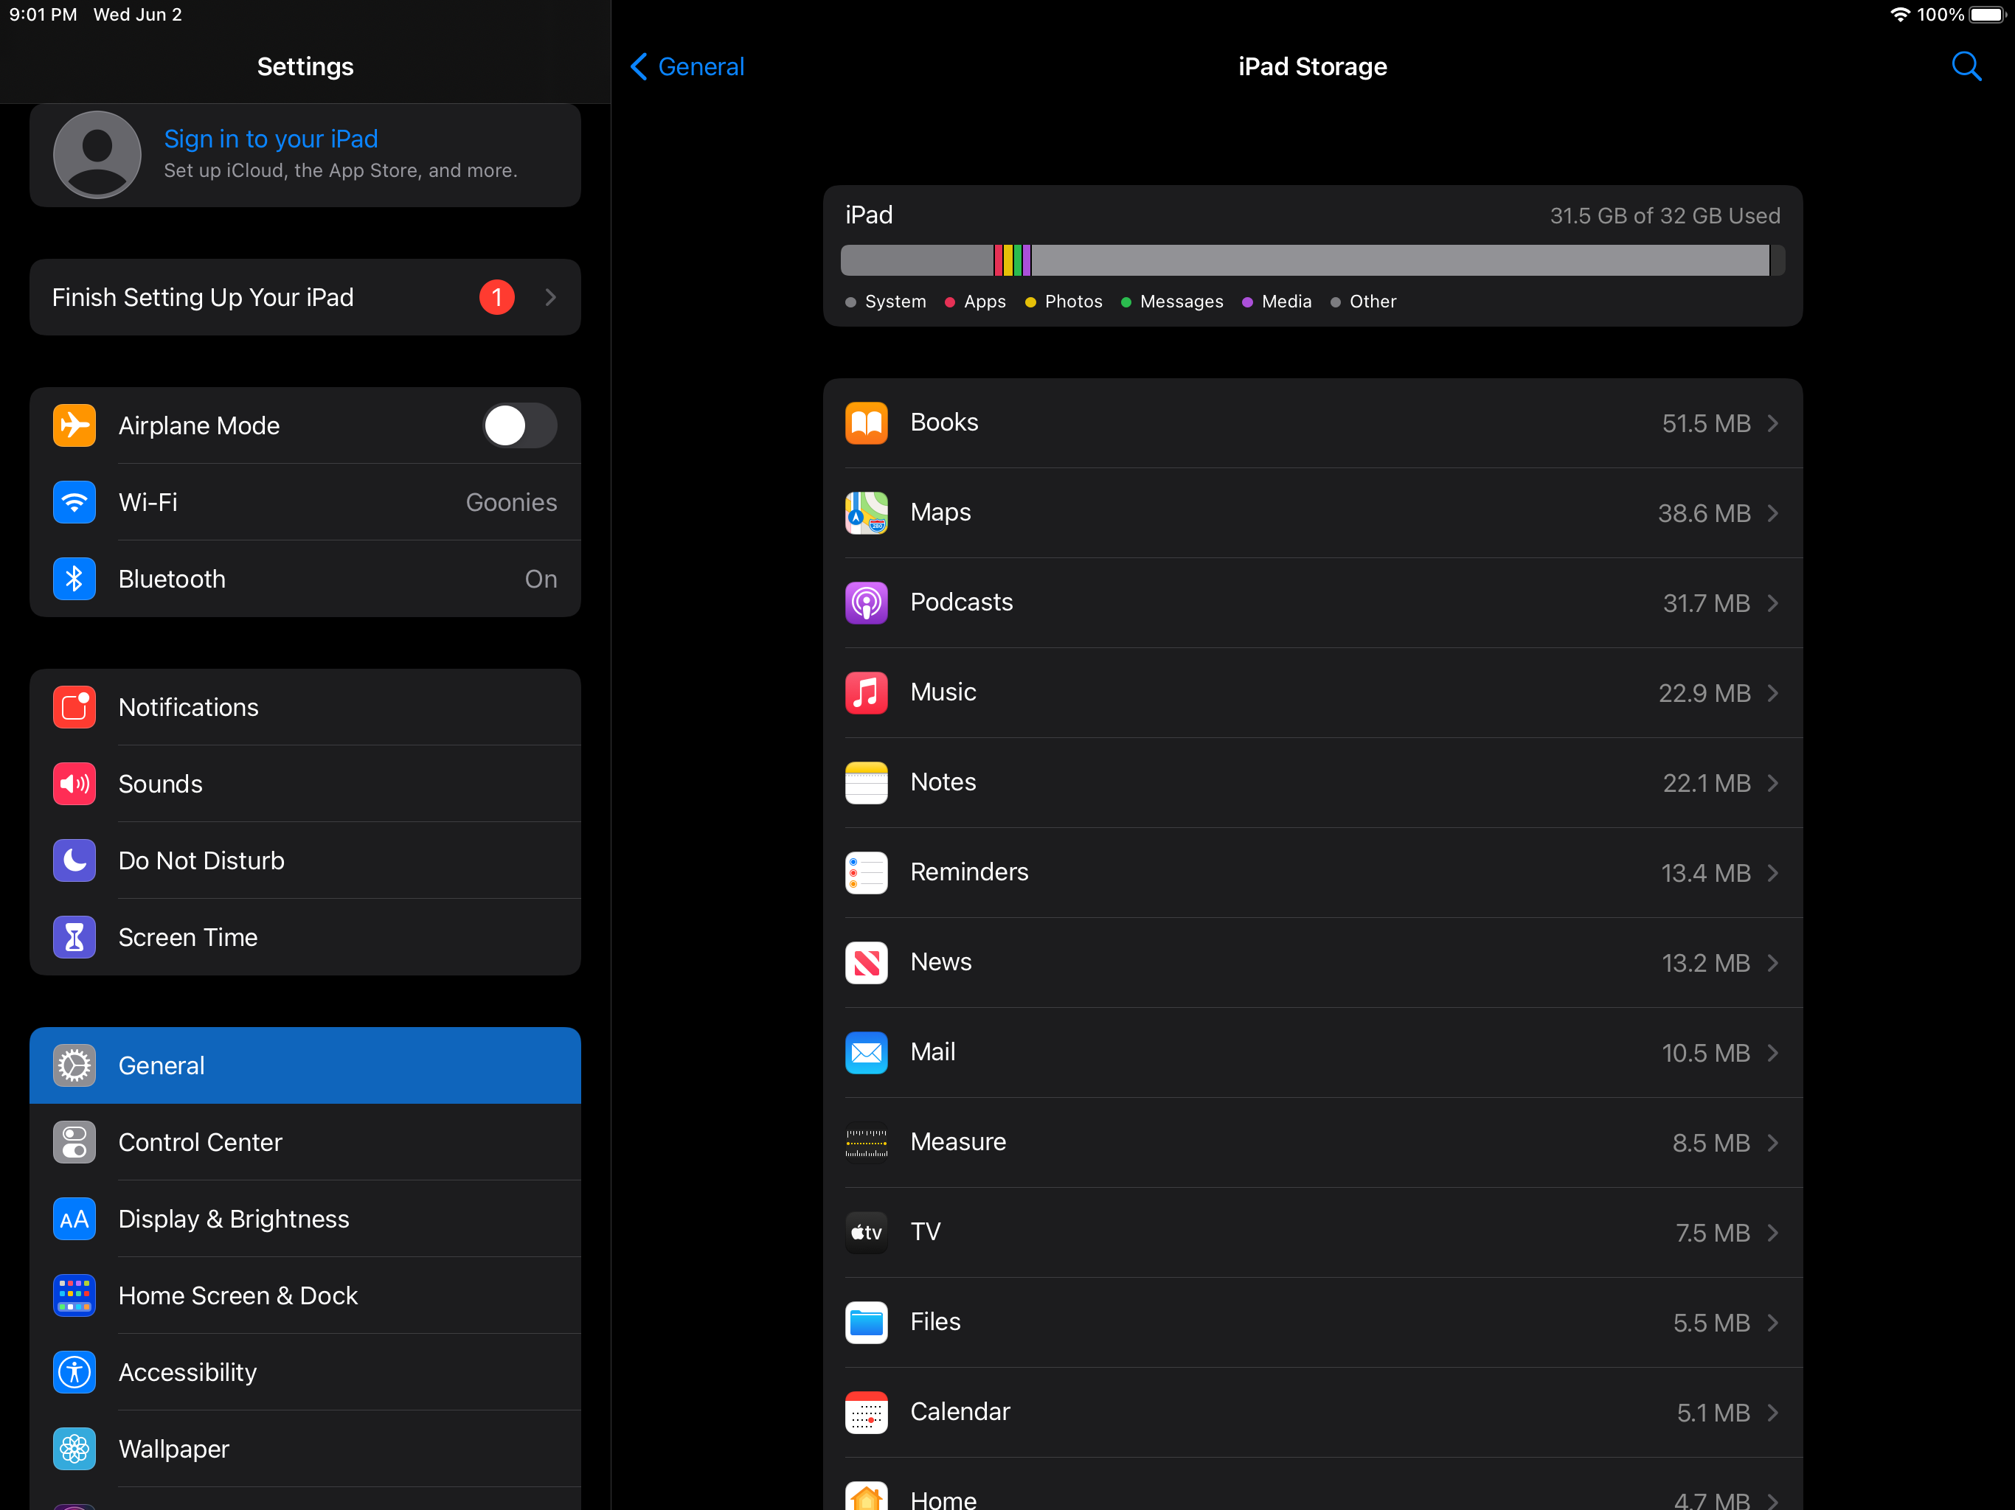Open Sounds settings via its speaker icon

pyautogui.click(x=74, y=783)
